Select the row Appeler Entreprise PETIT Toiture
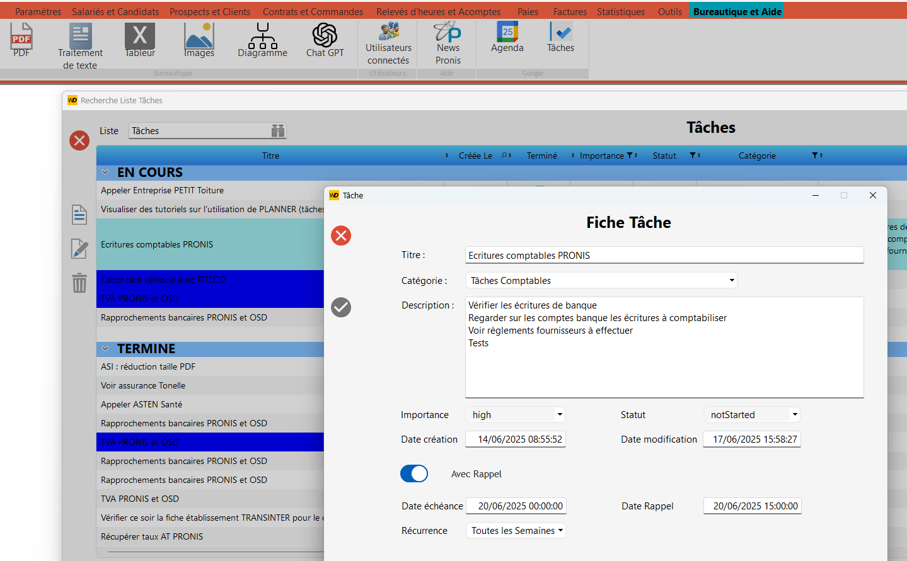Viewport: 907px width, 561px height. pos(210,190)
